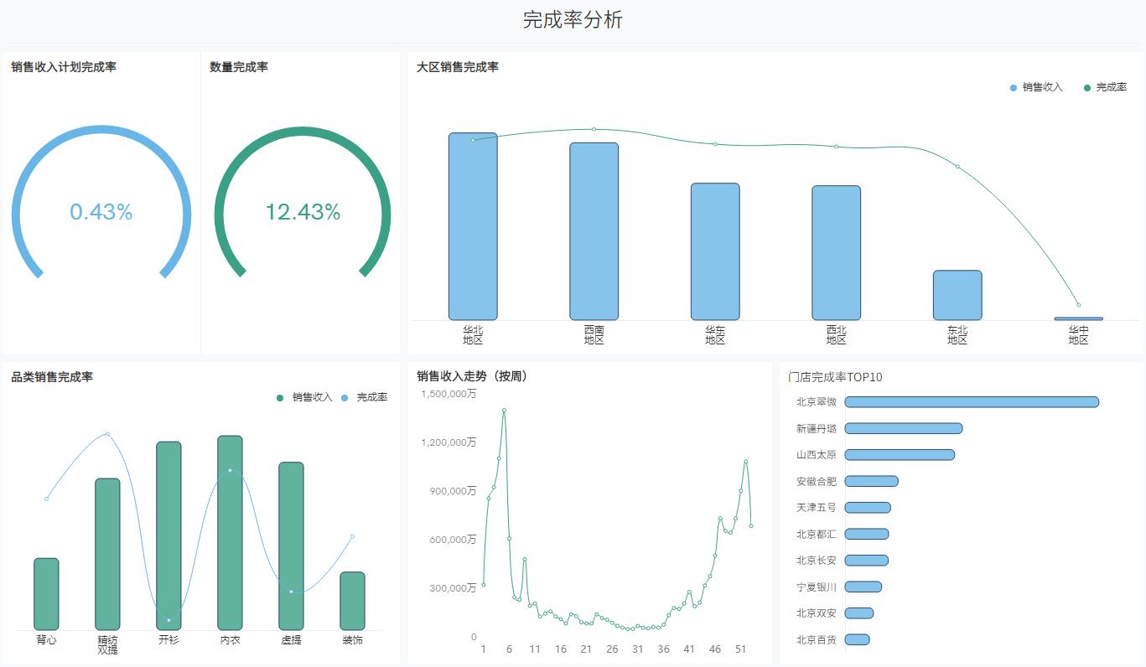Click the 北京翠微 bar in 门店完成率TOP10
Screen dimensions: 1146x667
(971, 402)
